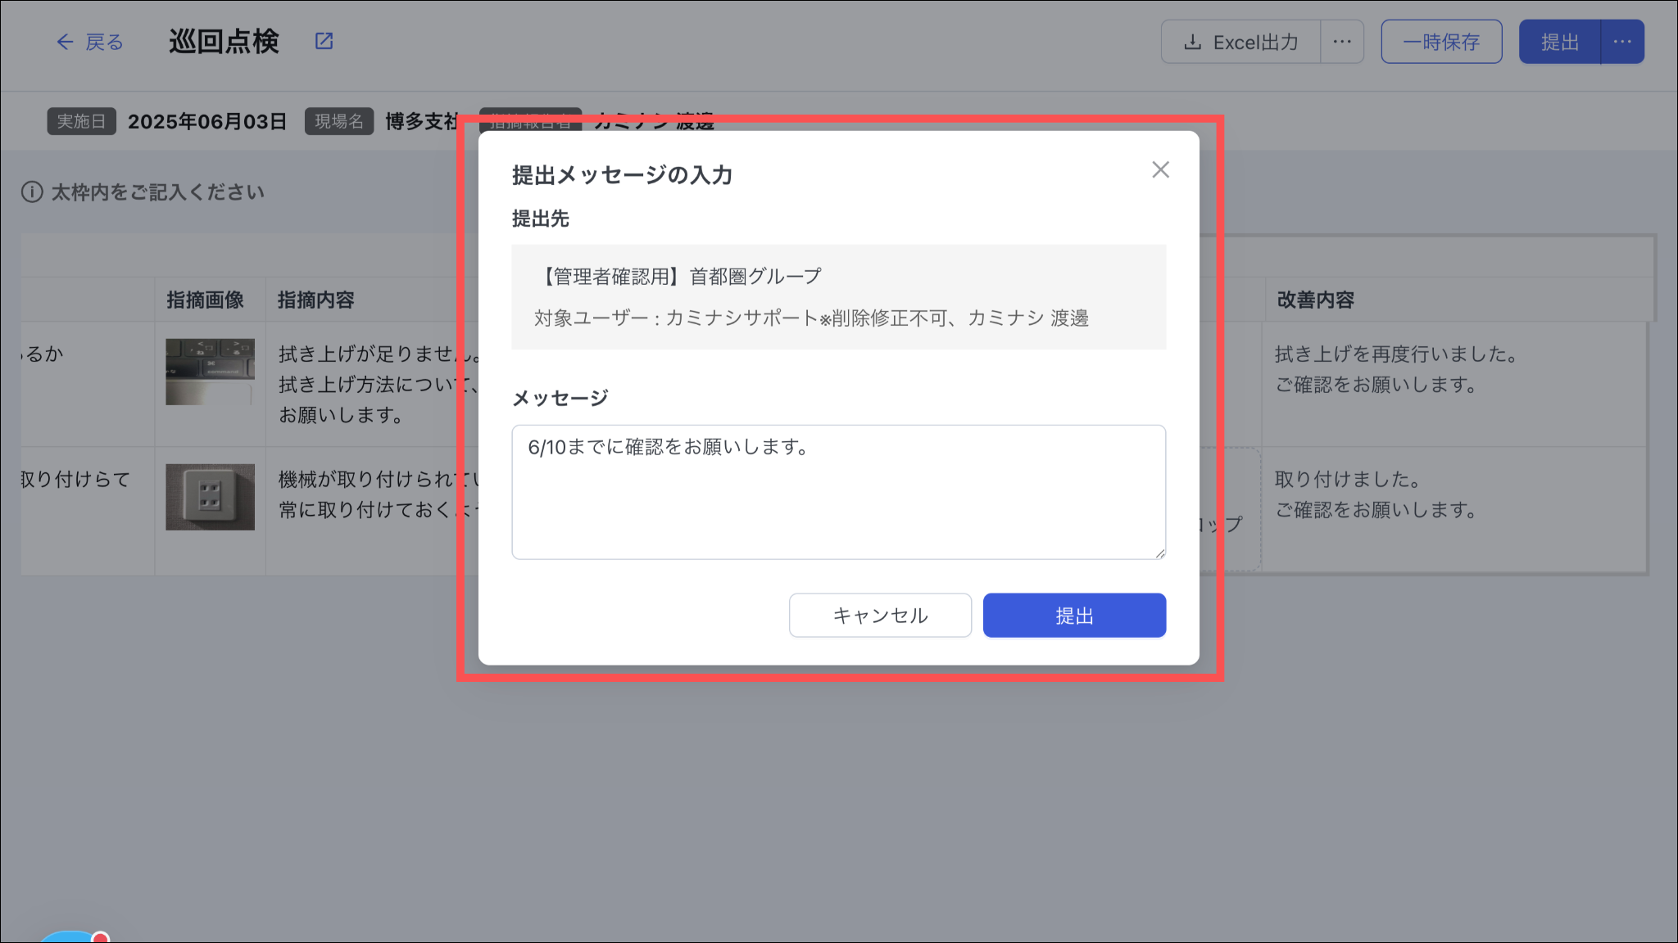Screen dimensions: 1678x943
Task: Click the header 提出 button
Action: [x=1559, y=42]
